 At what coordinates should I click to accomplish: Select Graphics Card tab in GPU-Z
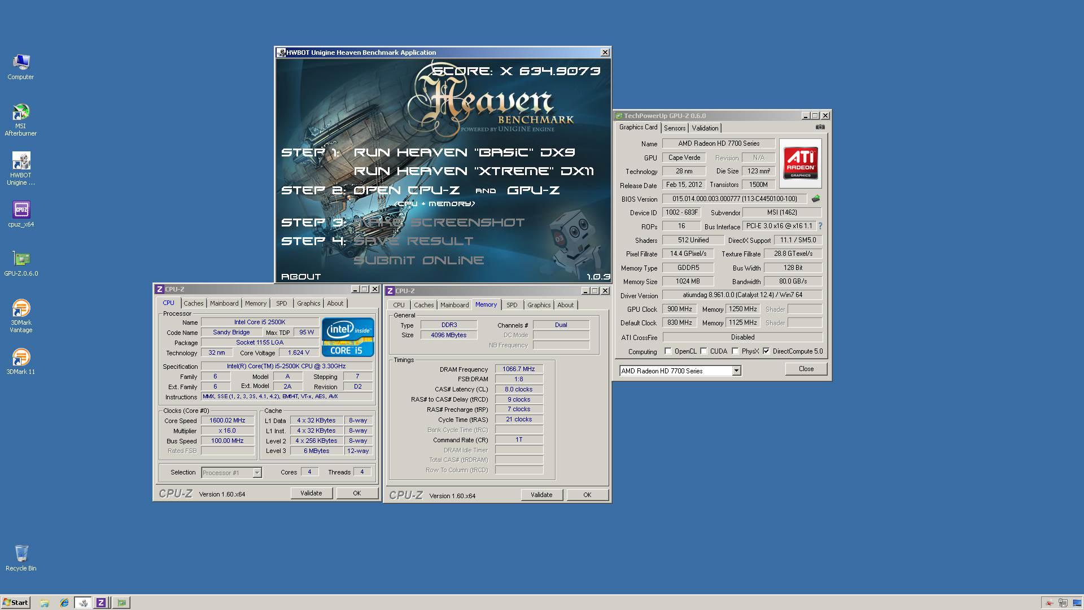tap(638, 128)
